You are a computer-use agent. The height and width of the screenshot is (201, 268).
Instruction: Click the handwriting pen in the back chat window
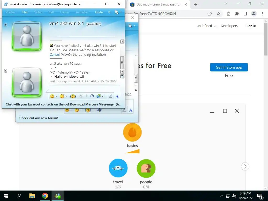coord(124,110)
